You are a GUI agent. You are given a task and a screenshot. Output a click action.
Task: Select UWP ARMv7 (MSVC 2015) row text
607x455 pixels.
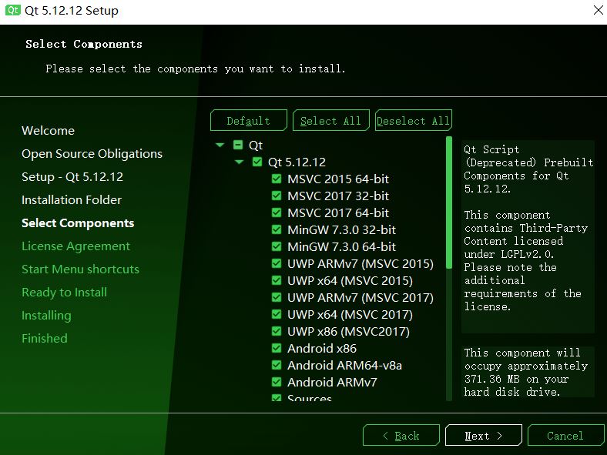click(x=361, y=263)
